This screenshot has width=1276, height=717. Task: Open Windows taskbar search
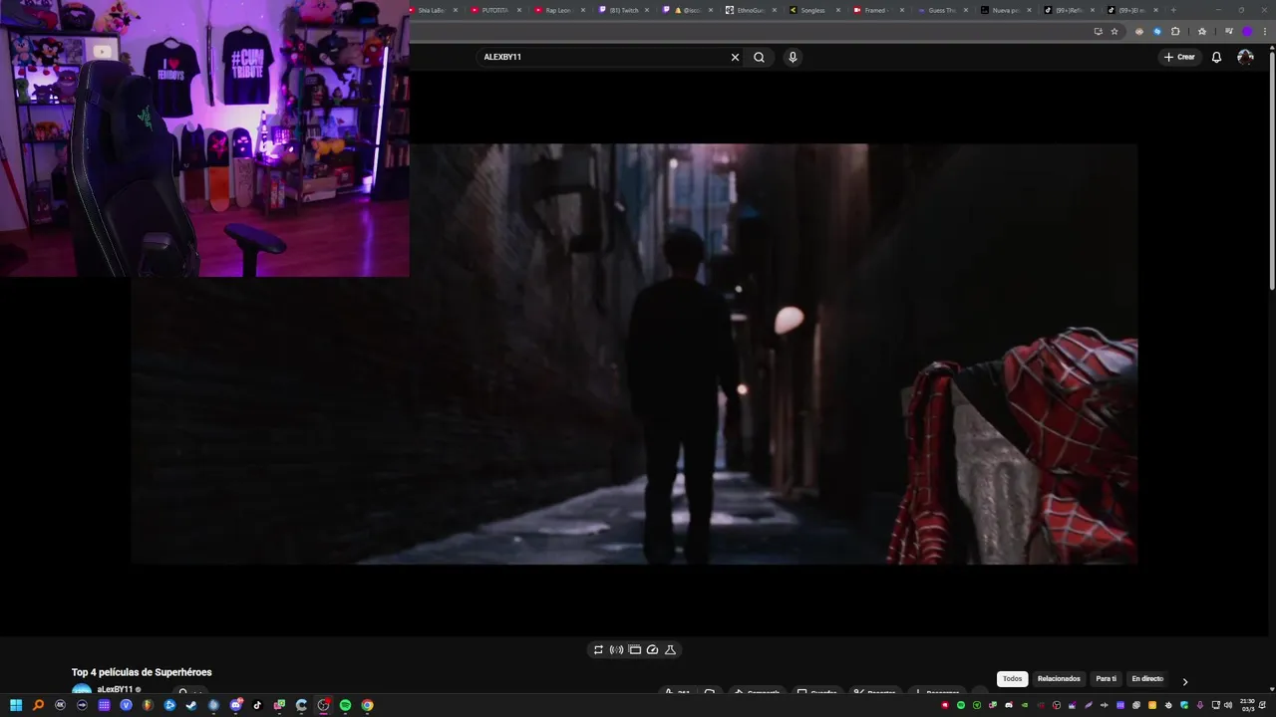pyautogui.click(x=39, y=705)
